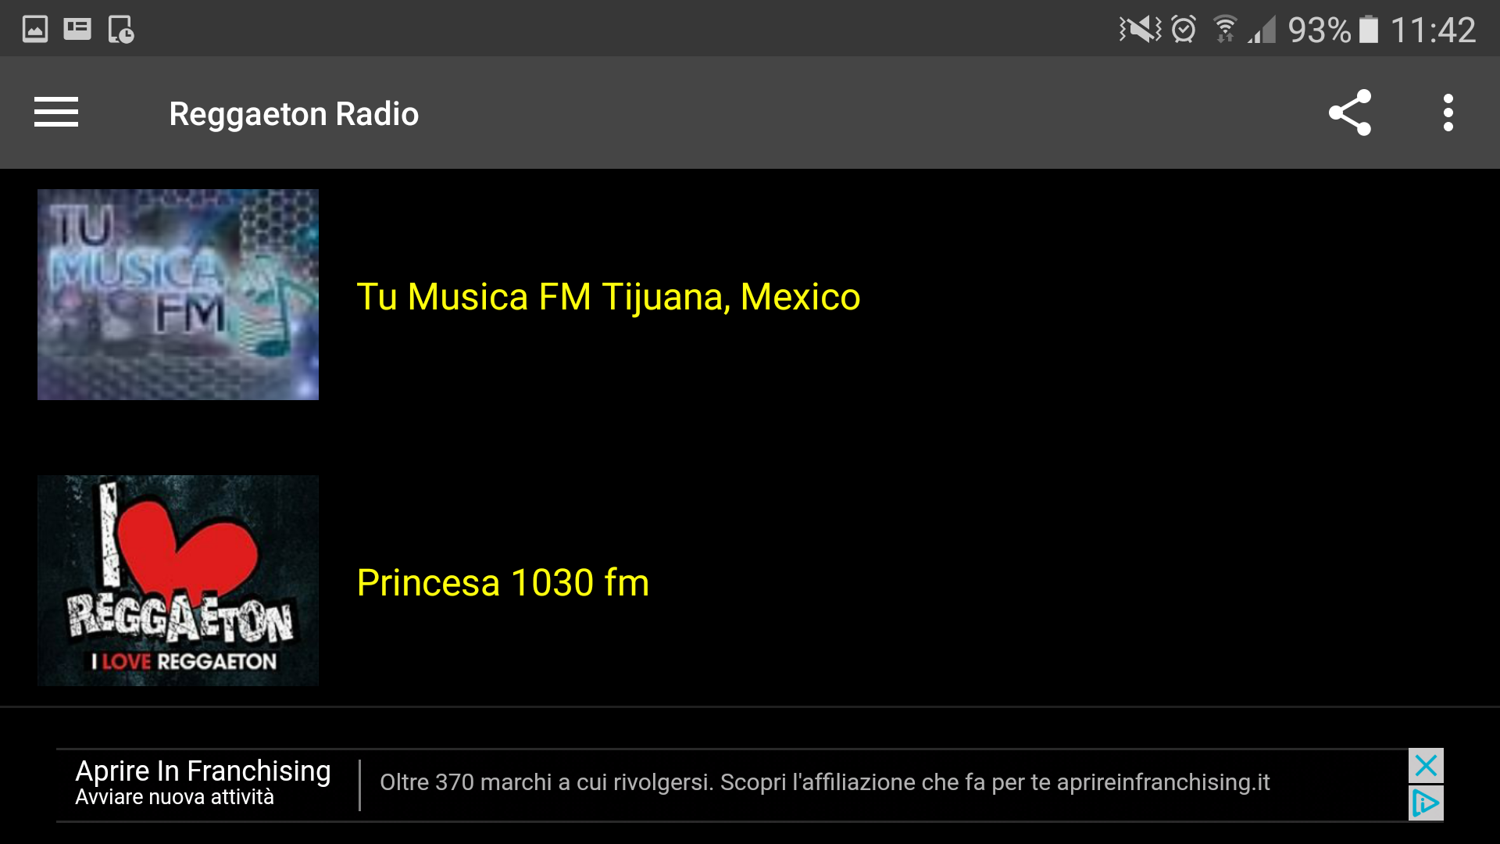Tap I Love Reggaeton thumbnail
The width and height of the screenshot is (1500, 844).
pyautogui.click(x=178, y=581)
